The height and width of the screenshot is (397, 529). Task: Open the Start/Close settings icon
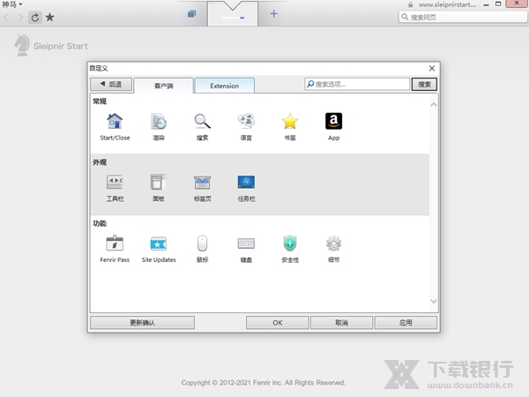tap(115, 123)
